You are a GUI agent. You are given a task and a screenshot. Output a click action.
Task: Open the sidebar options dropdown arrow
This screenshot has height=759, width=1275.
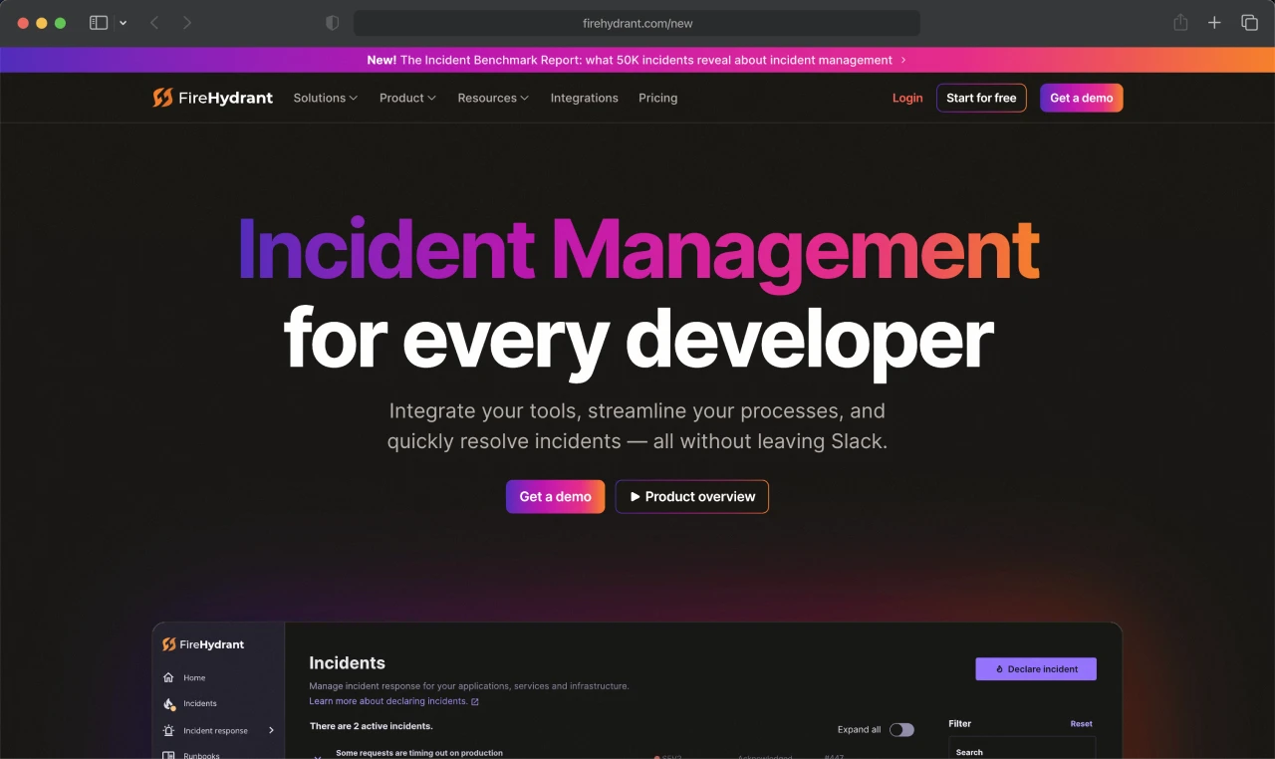tap(123, 23)
